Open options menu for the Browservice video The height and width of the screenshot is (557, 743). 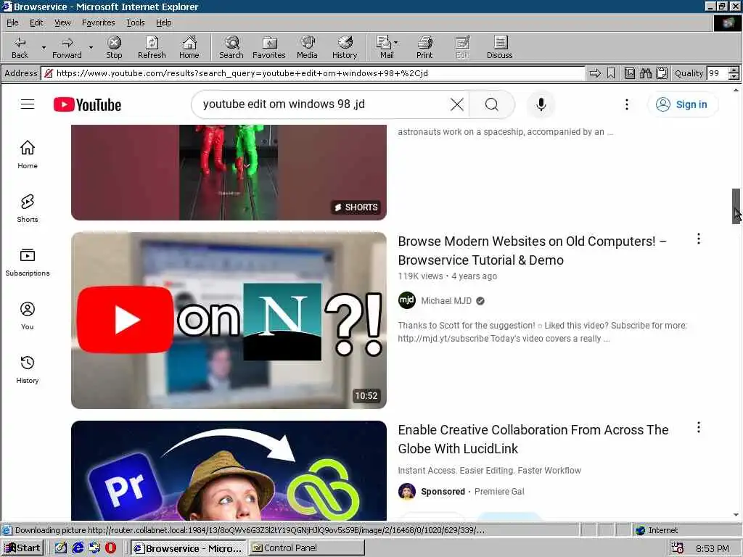pos(699,239)
